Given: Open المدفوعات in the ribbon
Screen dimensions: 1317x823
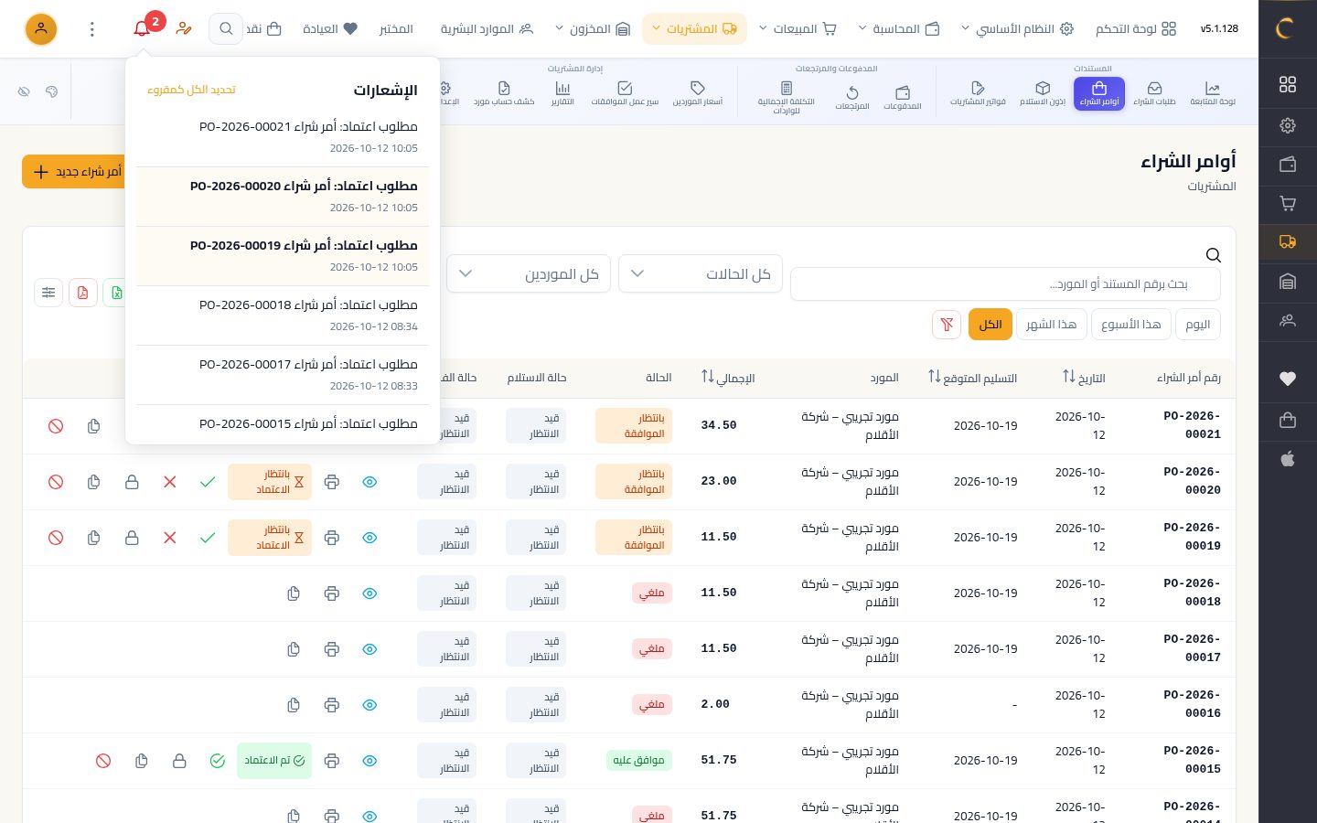Looking at the screenshot, I should point(903,98).
